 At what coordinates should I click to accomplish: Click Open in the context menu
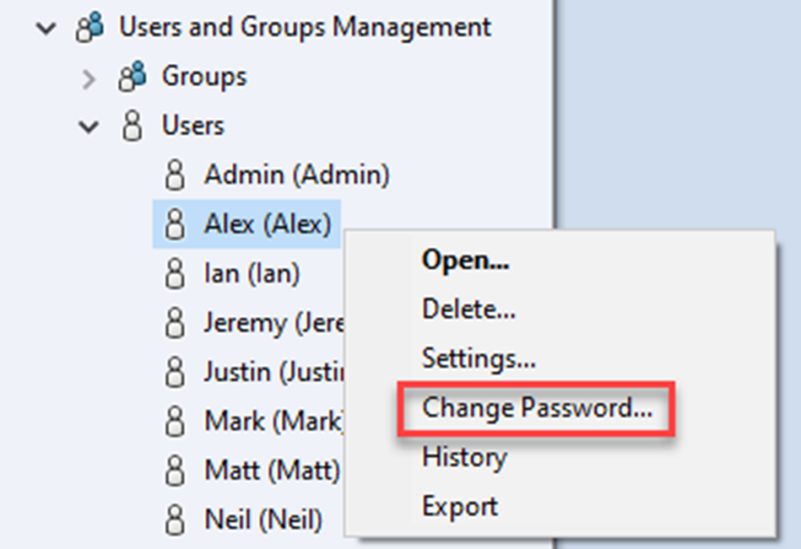click(x=465, y=260)
